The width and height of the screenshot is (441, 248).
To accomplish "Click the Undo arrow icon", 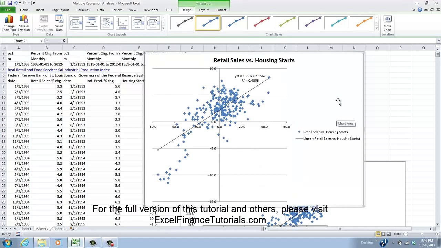I will (16, 3).
